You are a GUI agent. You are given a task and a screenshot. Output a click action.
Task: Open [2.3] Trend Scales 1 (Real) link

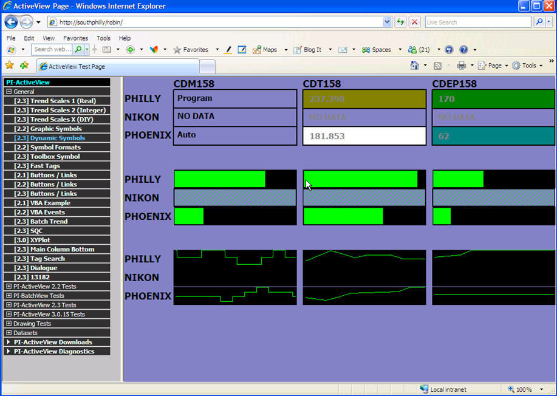[55, 101]
